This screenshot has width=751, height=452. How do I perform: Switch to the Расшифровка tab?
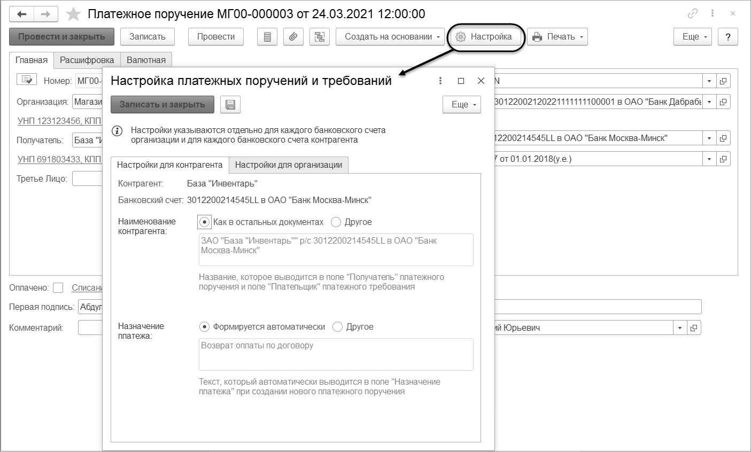pos(87,60)
